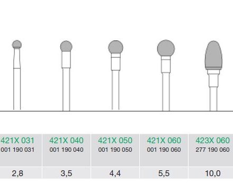This screenshot has width=233, height=191.
Task: Click the bullet-shaped 423X bur drawing
Action: click(213, 76)
